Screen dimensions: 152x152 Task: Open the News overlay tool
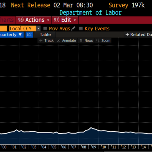(86, 41)
